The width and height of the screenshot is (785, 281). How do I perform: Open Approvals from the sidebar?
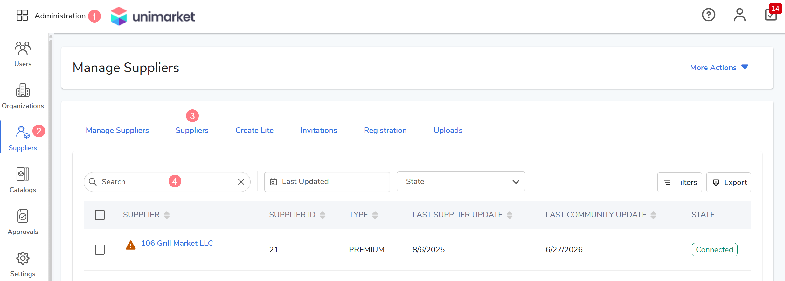[23, 222]
